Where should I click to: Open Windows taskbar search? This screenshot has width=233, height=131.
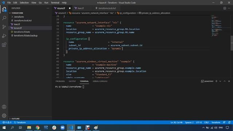12,128
